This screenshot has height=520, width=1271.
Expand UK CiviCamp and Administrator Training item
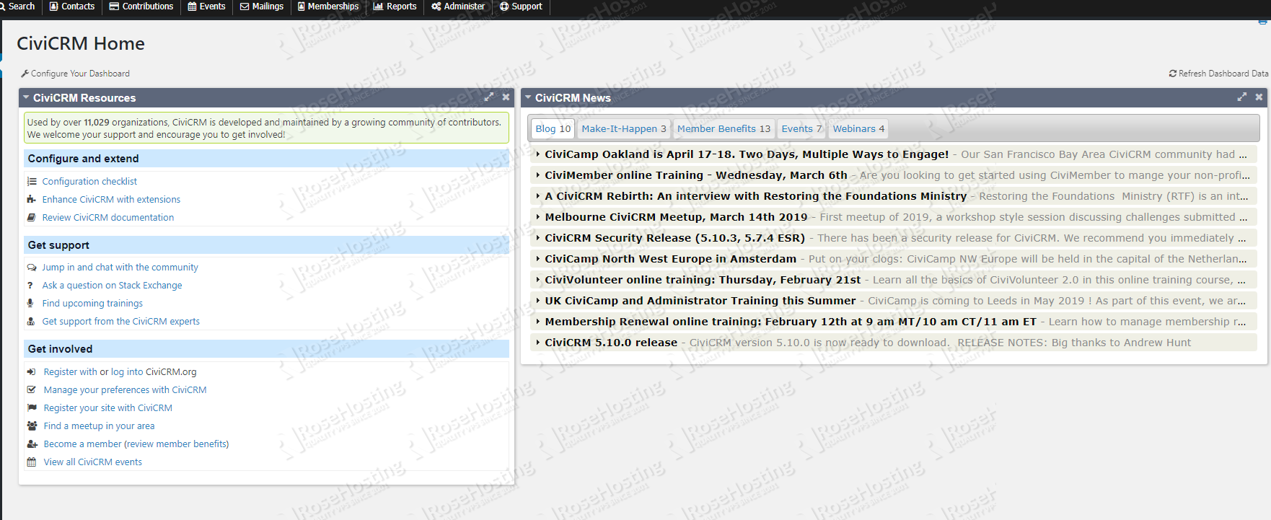click(894, 301)
